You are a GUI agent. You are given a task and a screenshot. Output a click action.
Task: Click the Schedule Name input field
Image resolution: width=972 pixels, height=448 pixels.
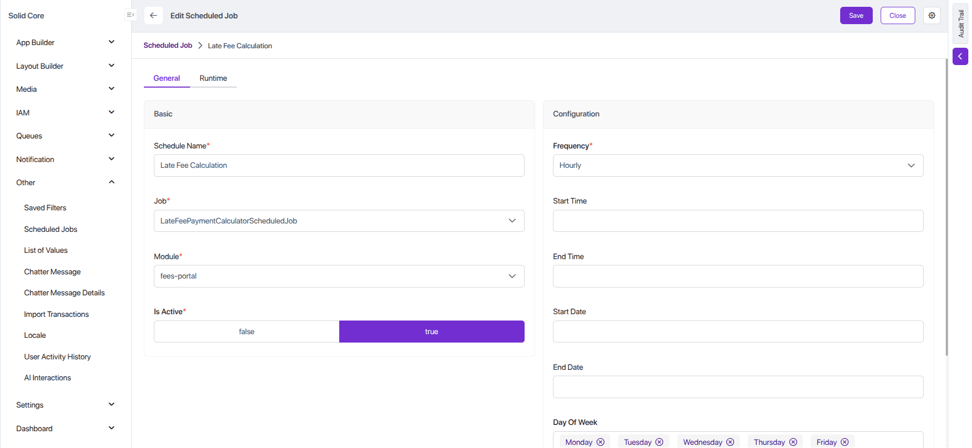(x=339, y=165)
